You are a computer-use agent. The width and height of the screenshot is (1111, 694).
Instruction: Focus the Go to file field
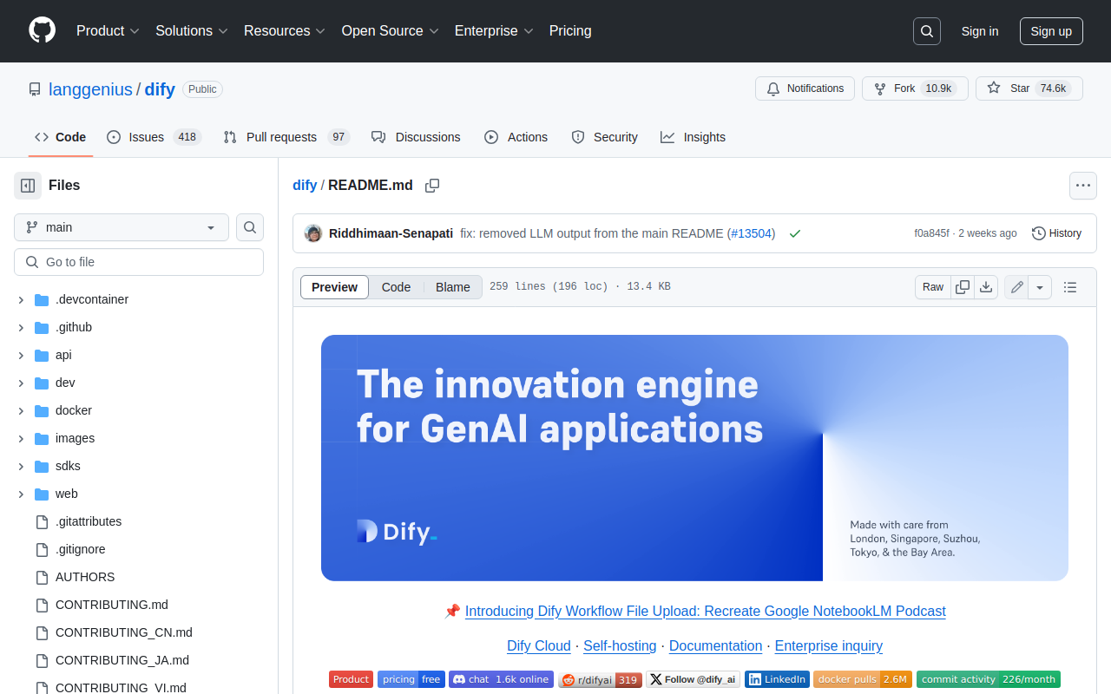[139, 262]
